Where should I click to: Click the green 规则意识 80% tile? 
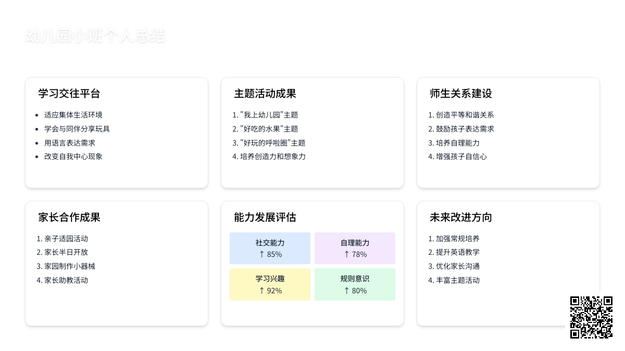point(355,284)
